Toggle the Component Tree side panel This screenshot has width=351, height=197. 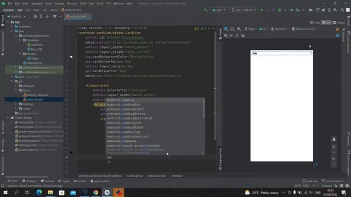pyautogui.click(x=220, y=159)
